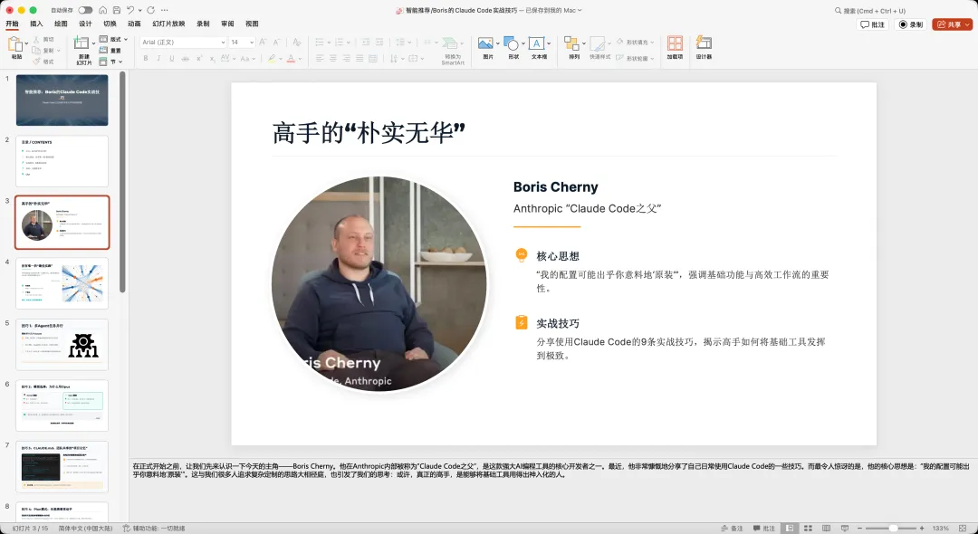Expand the 新建幻灯片 layout dropdown arrow
The width and height of the screenshot is (978, 534).
93,43
